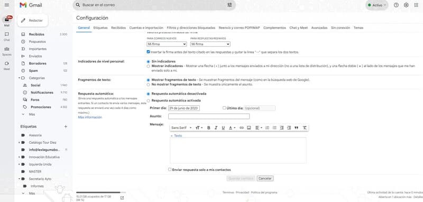Decrease indent in message toolbar
This screenshot has width=423, height=202.
pyautogui.click(x=282, y=128)
